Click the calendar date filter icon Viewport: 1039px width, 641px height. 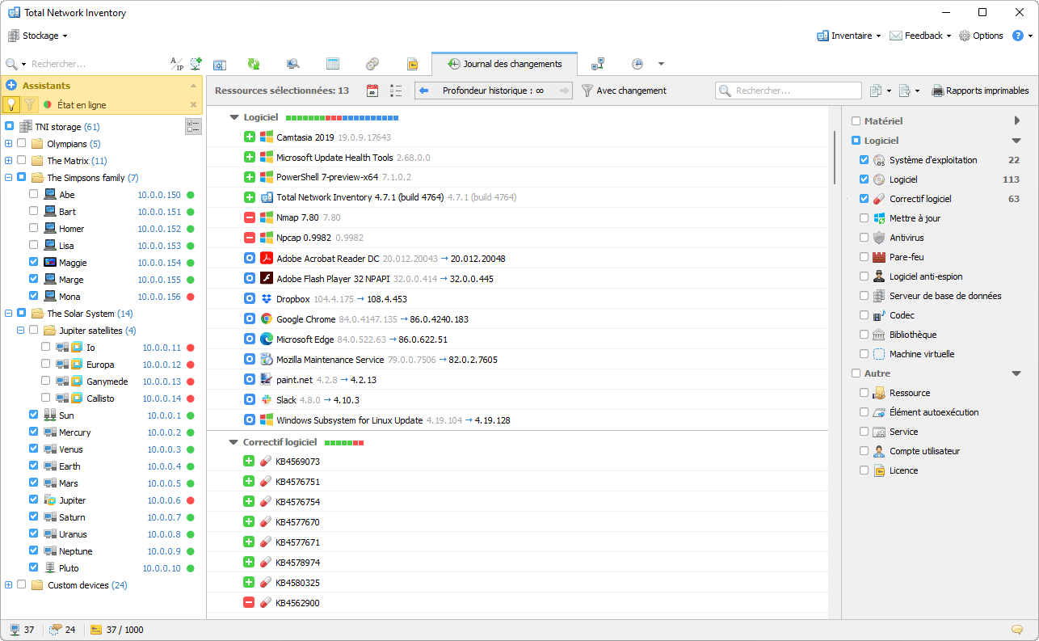tap(372, 91)
